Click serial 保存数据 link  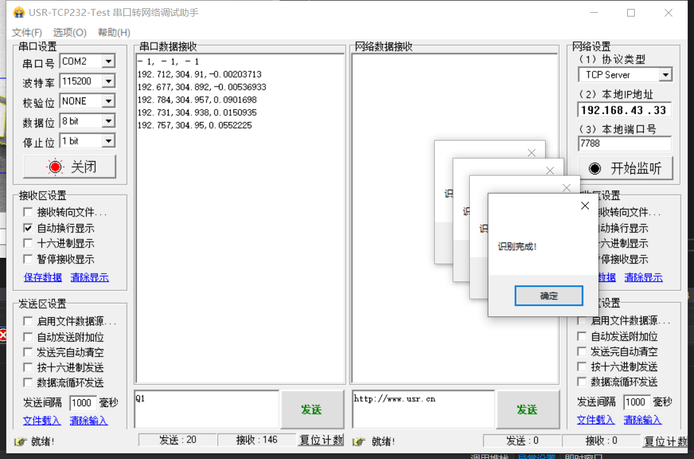(x=43, y=278)
